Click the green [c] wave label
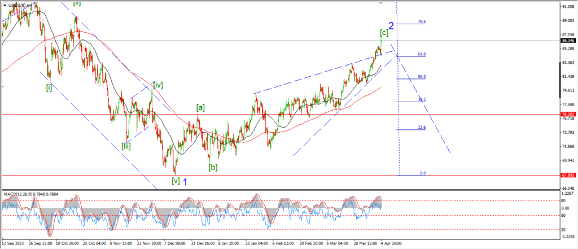The height and width of the screenshot is (249, 578). (384, 32)
